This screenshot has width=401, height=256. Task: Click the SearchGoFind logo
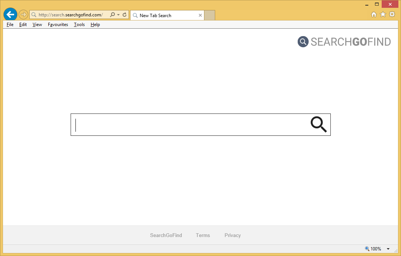click(x=344, y=42)
